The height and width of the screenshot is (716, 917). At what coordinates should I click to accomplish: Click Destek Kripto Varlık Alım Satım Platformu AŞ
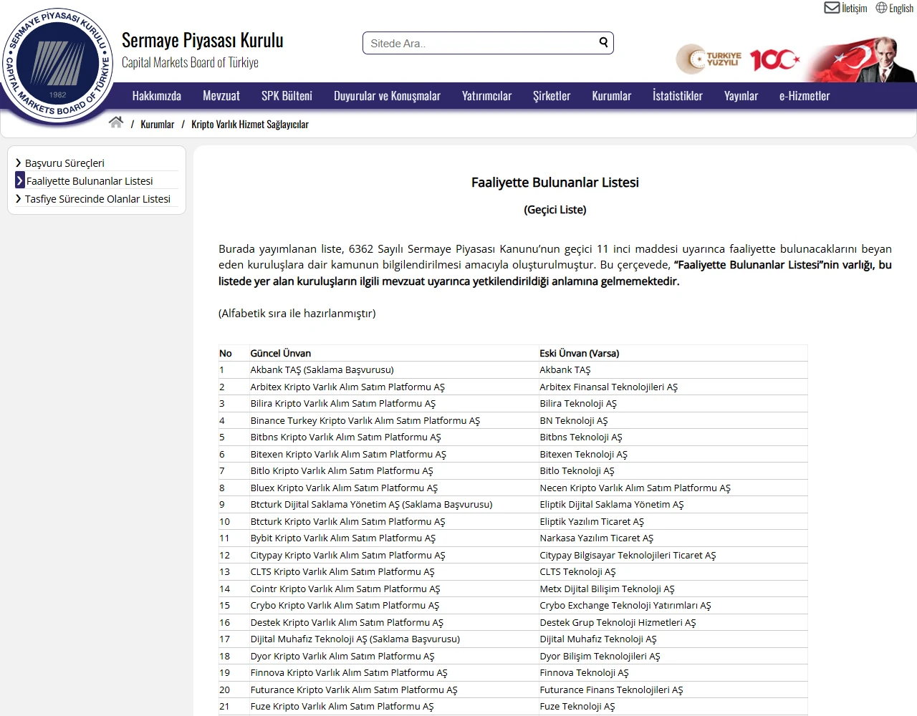click(347, 623)
